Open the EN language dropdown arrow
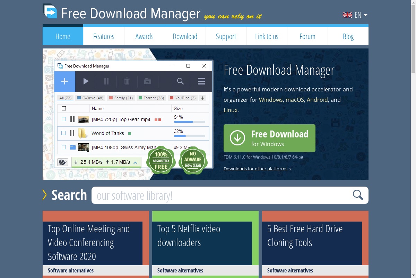The height and width of the screenshot is (278, 416). [365, 15]
